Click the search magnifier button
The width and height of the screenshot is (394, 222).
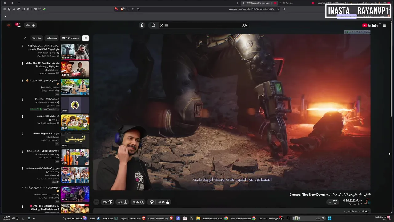[x=153, y=25]
